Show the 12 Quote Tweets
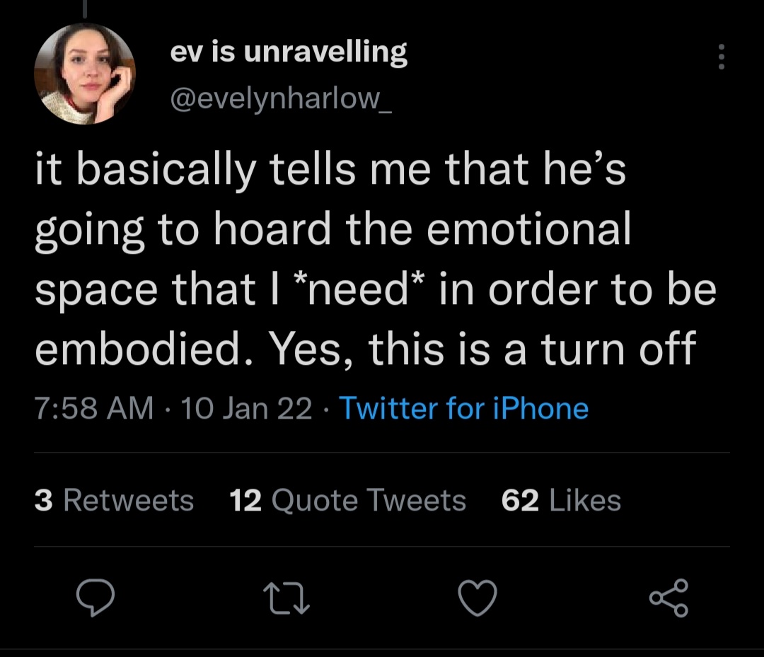764x657 pixels. click(348, 501)
